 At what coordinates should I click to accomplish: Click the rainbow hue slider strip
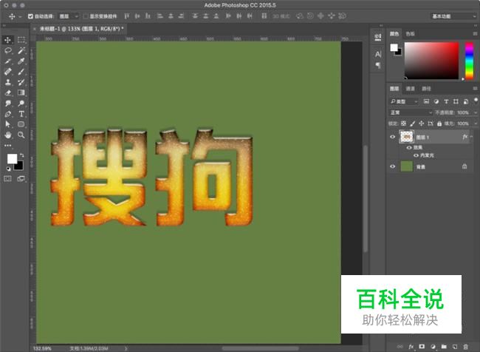469,61
